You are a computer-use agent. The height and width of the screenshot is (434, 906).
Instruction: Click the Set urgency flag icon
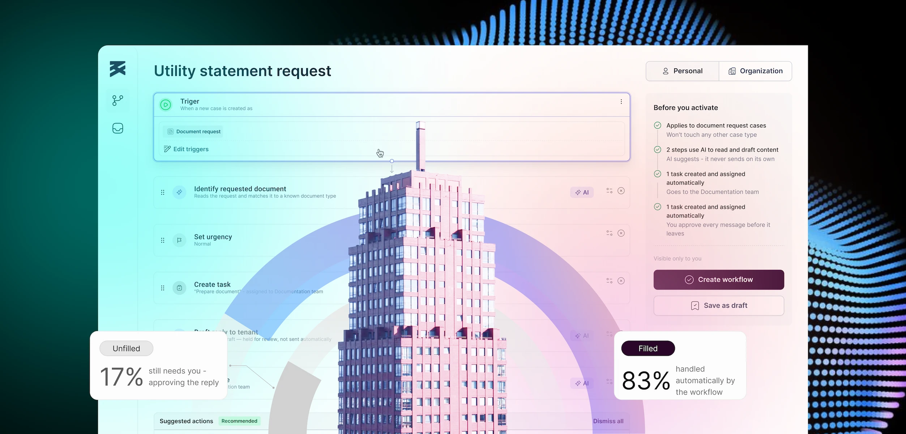pyautogui.click(x=179, y=240)
